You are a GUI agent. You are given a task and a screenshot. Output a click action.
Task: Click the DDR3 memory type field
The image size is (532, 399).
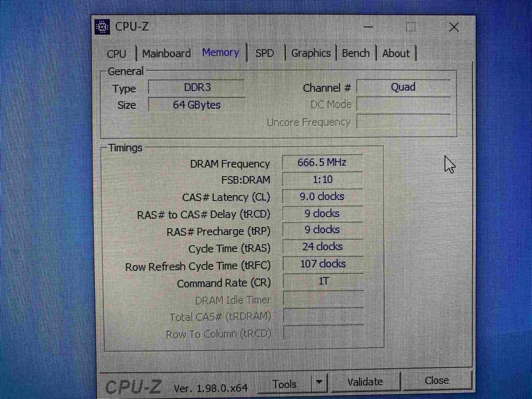[197, 87]
